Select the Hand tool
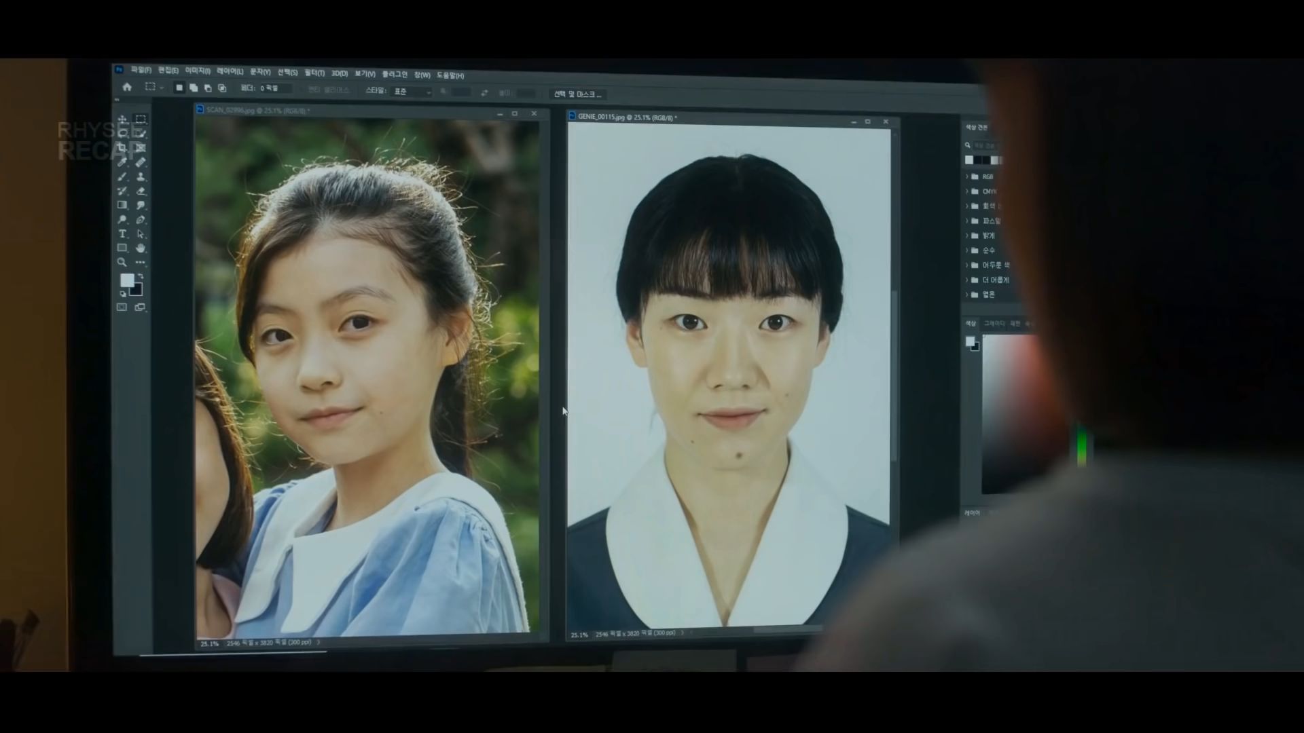 pos(141,248)
